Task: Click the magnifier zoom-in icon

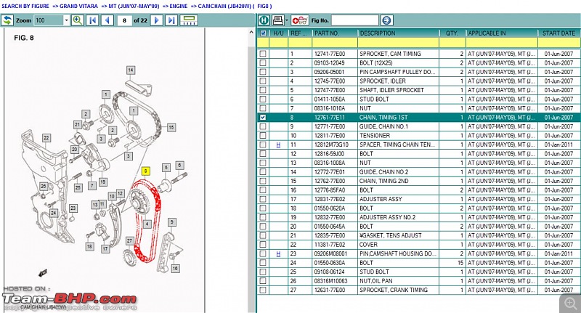Action: click(78, 20)
